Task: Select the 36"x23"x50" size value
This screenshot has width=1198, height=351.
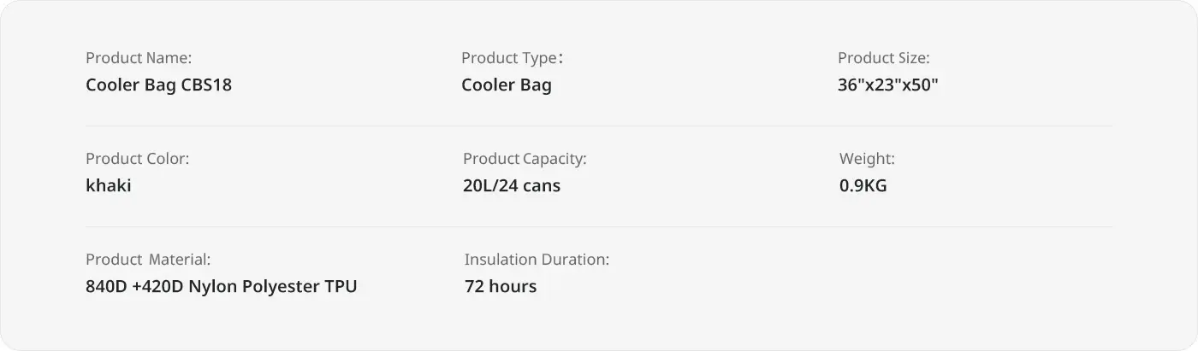Action: tap(888, 85)
